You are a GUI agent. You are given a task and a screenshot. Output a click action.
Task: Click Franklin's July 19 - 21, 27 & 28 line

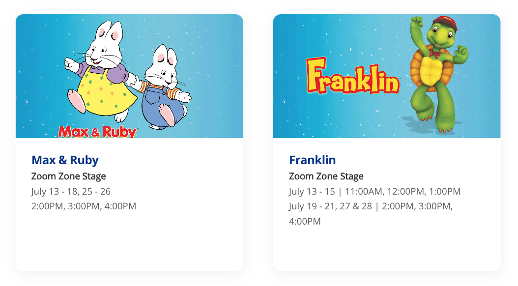(x=371, y=206)
